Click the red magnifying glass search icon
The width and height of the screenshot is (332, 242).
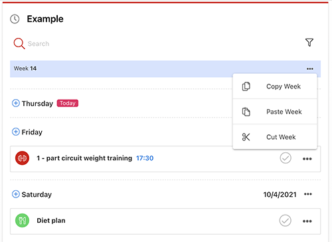(x=19, y=43)
